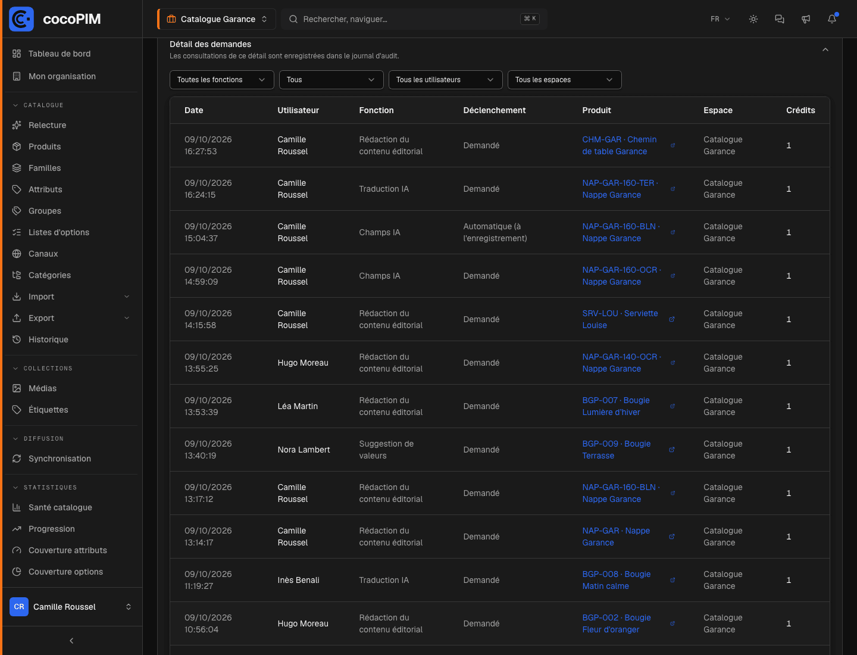Image resolution: width=857 pixels, height=655 pixels.
Task: Open Listes d'options
Action: [x=71, y=232]
